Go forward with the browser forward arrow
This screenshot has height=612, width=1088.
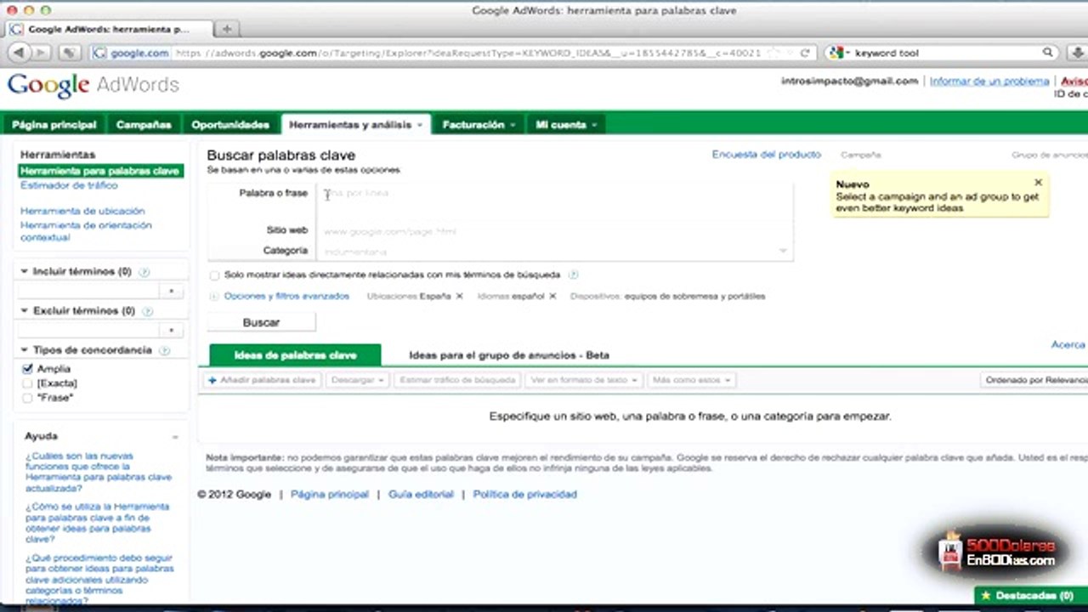point(39,53)
